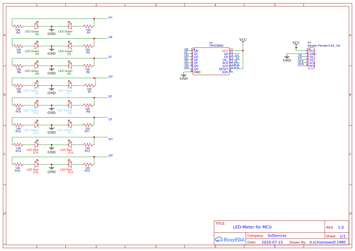
Task: Click the GND symbol beside header P1
Action: (287, 58)
